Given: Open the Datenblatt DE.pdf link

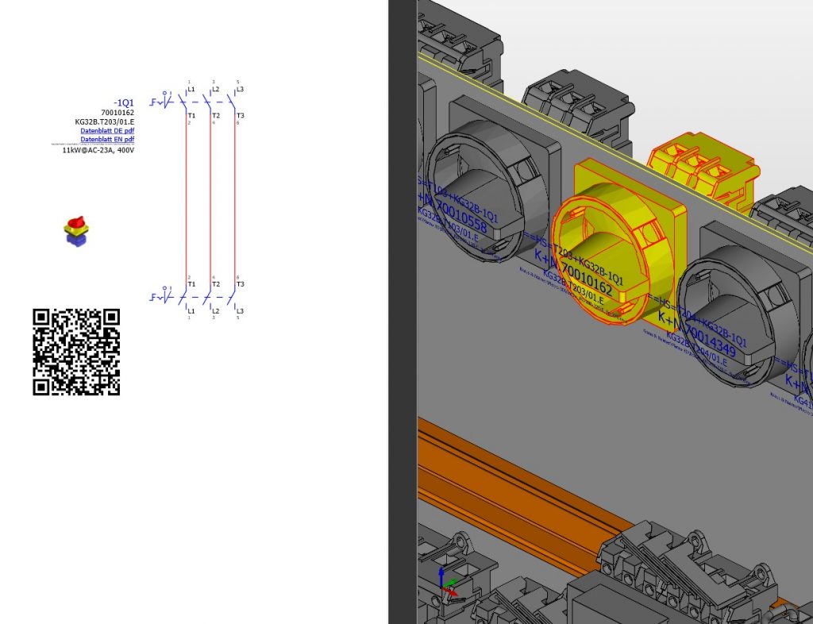Looking at the screenshot, I should coord(107,130).
